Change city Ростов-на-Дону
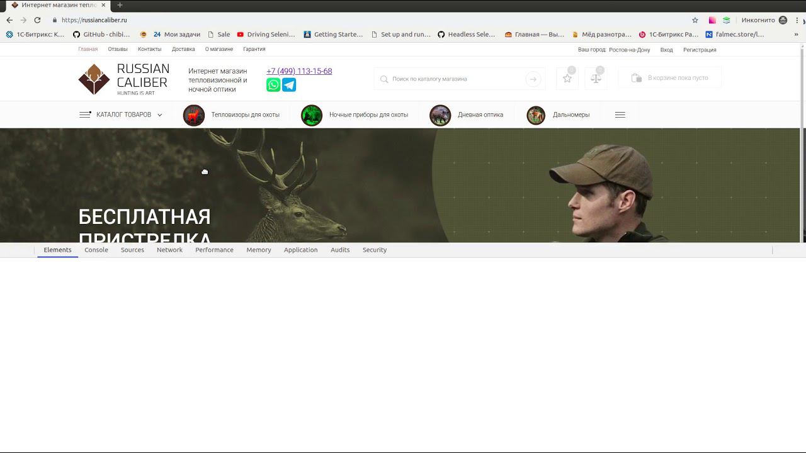 (630, 50)
